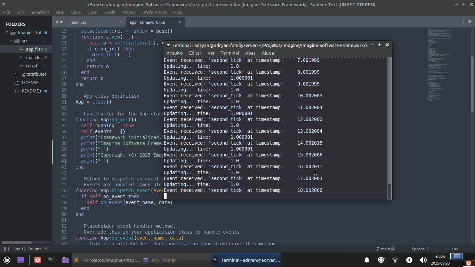The height and width of the screenshot is (267, 475).
Task: Launch the terminal from the panel launcher
Action: click(x=51, y=260)
